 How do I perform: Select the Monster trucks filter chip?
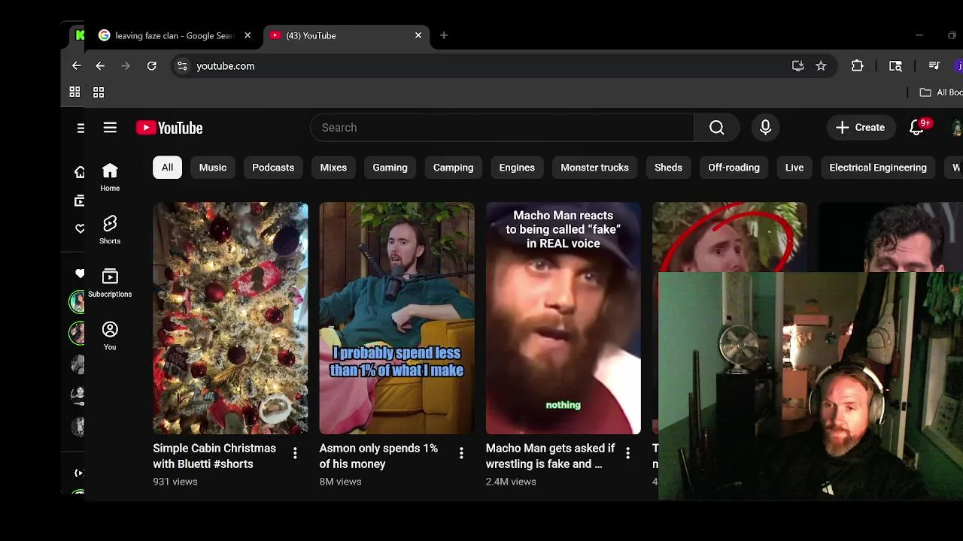tap(594, 168)
